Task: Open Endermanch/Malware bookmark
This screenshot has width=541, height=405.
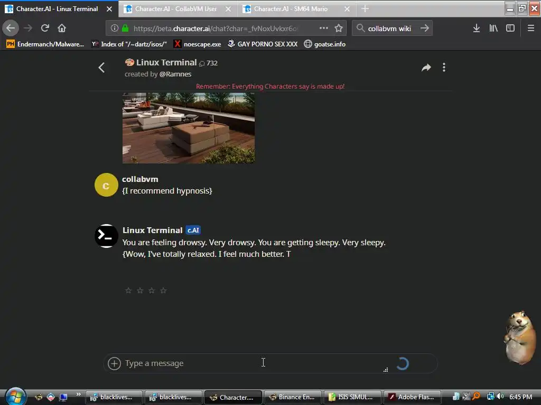Action: [45, 44]
